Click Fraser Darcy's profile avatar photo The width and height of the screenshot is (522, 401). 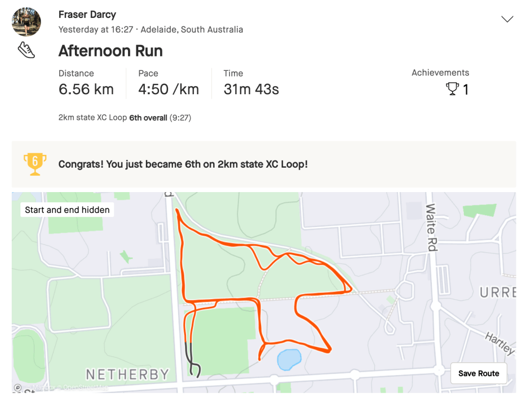26,22
